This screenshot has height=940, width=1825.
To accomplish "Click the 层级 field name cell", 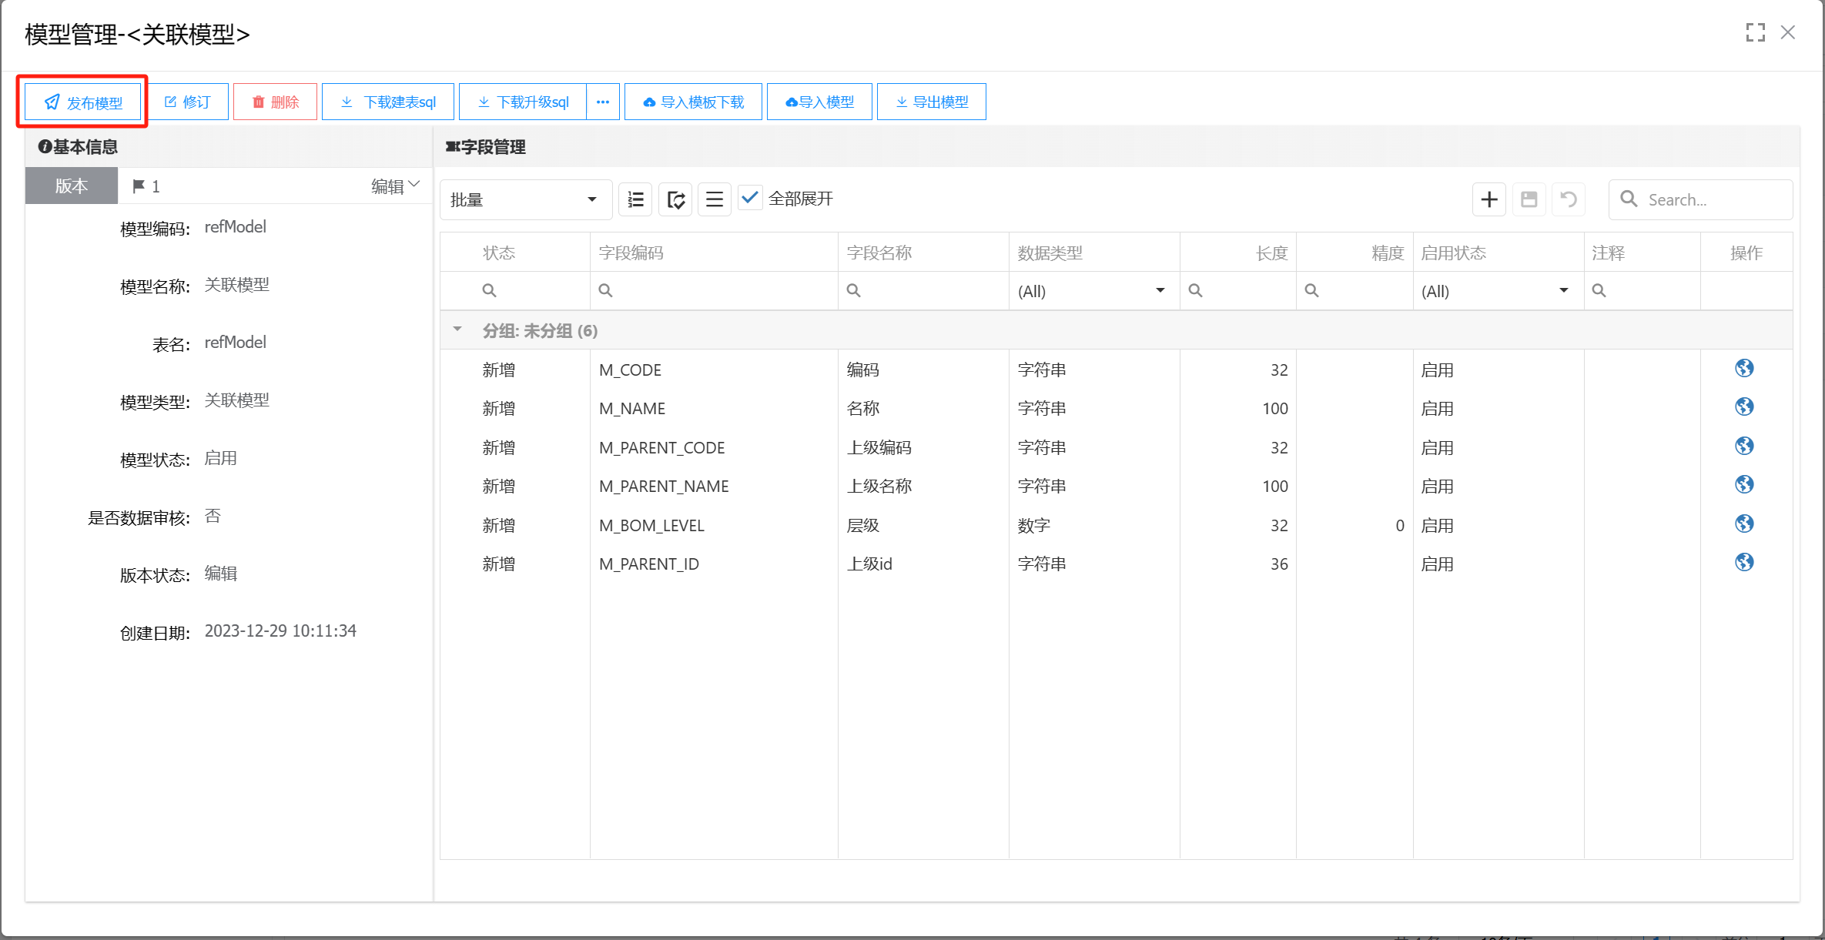I will pyautogui.click(x=924, y=526).
